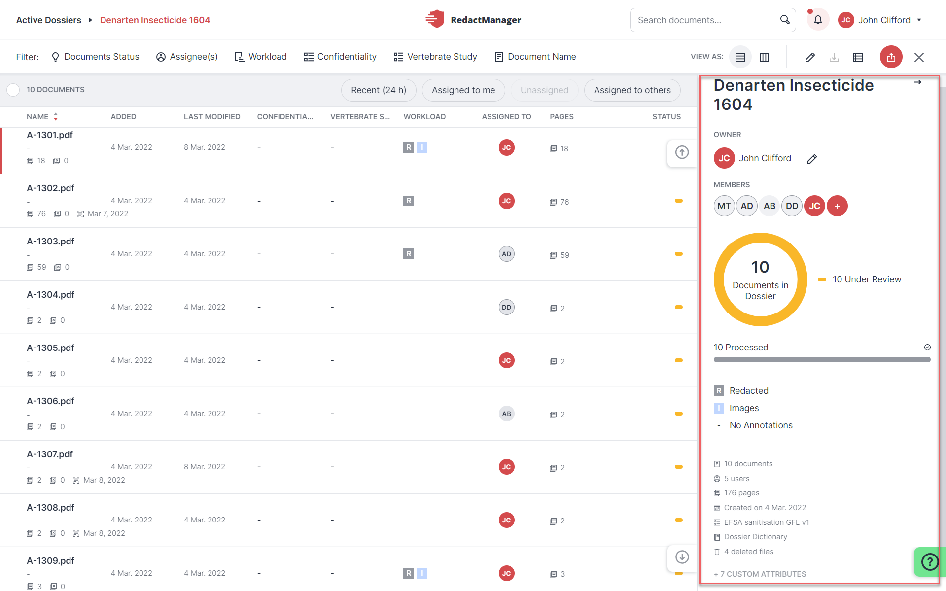946x591 pixels.
Task: Click the Added column header
Action: click(x=123, y=117)
